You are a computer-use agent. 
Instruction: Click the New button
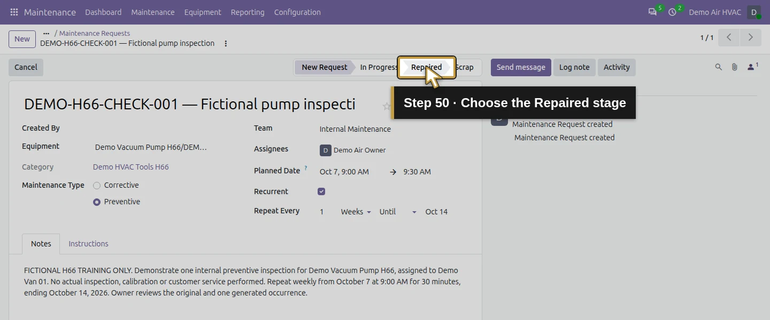click(22, 39)
